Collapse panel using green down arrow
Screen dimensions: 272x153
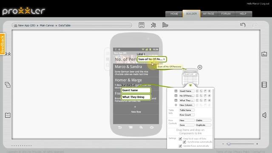190,85
